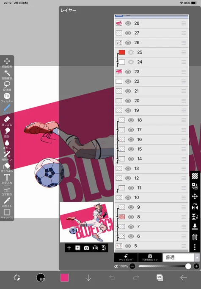Hide layer 23
The image size is (201, 289).
point(128,72)
